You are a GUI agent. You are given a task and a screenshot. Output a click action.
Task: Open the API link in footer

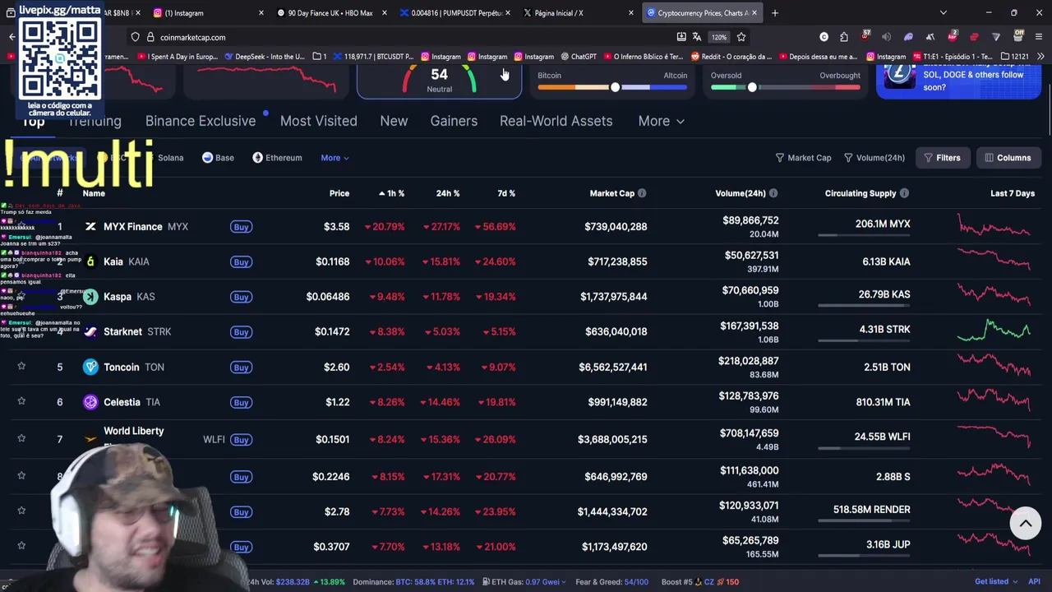(1034, 581)
